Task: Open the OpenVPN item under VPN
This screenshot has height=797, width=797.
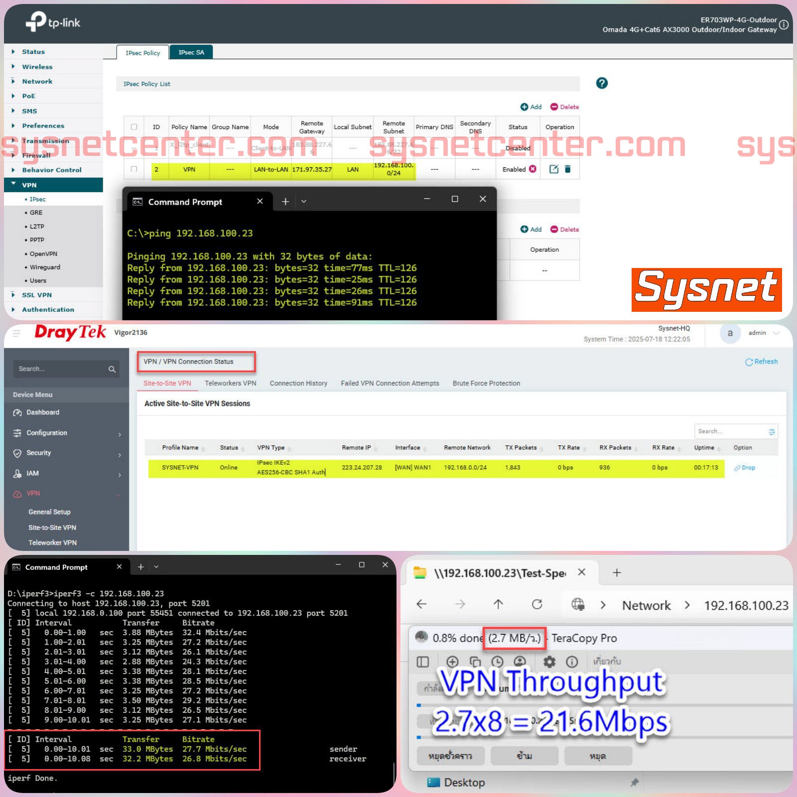Action: pos(43,254)
